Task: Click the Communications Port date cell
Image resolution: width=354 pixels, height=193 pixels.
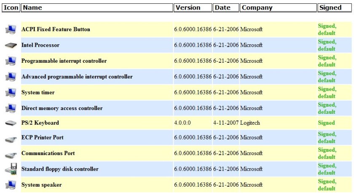Action: 226,153
